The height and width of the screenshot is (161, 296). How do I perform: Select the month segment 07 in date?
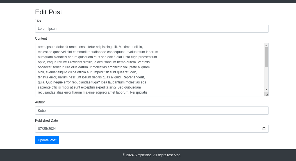point(40,129)
